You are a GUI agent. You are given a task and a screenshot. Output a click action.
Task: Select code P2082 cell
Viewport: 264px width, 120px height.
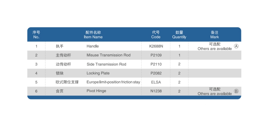(x=156, y=73)
